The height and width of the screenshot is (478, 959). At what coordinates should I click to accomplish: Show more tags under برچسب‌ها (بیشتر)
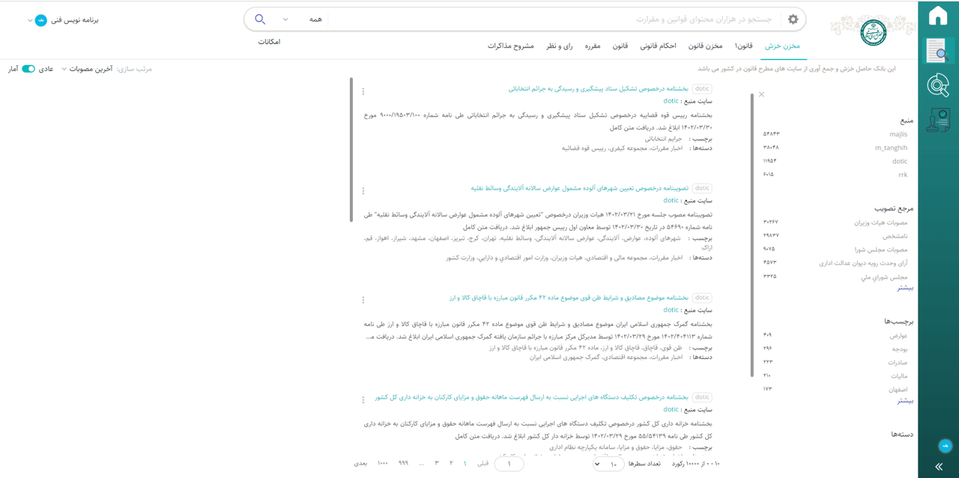click(x=906, y=401)
